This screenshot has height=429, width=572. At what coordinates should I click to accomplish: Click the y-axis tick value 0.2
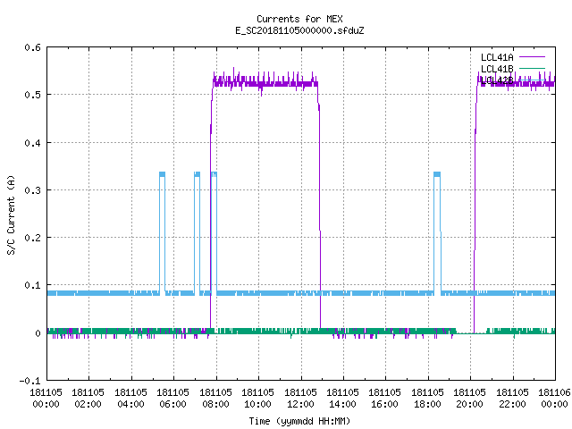click(32, 238)
